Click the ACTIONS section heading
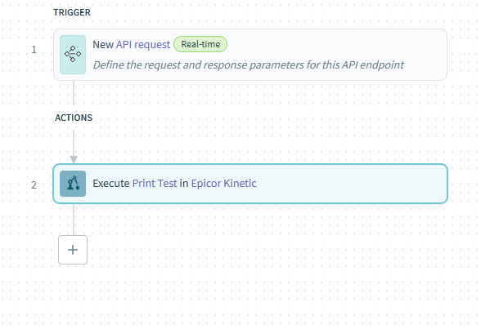The height and width of the screenshot is (329, 481). 74,118
